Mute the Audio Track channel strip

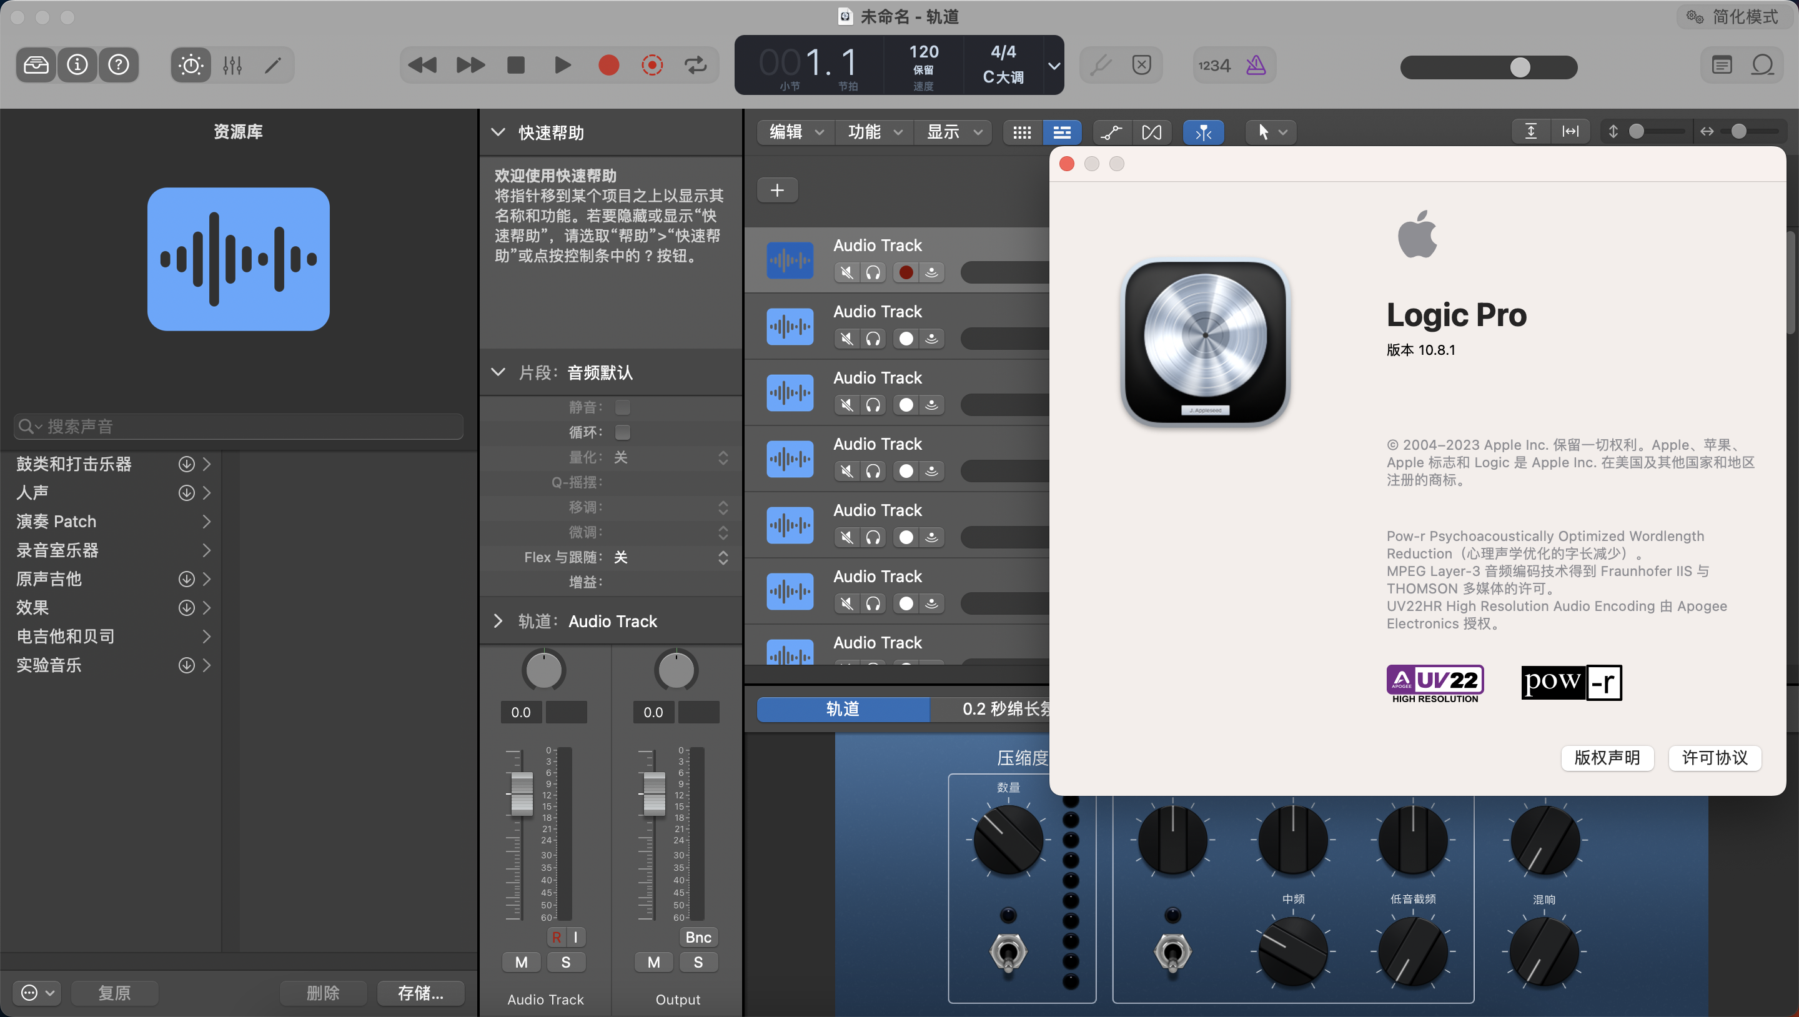click(521, 963)
